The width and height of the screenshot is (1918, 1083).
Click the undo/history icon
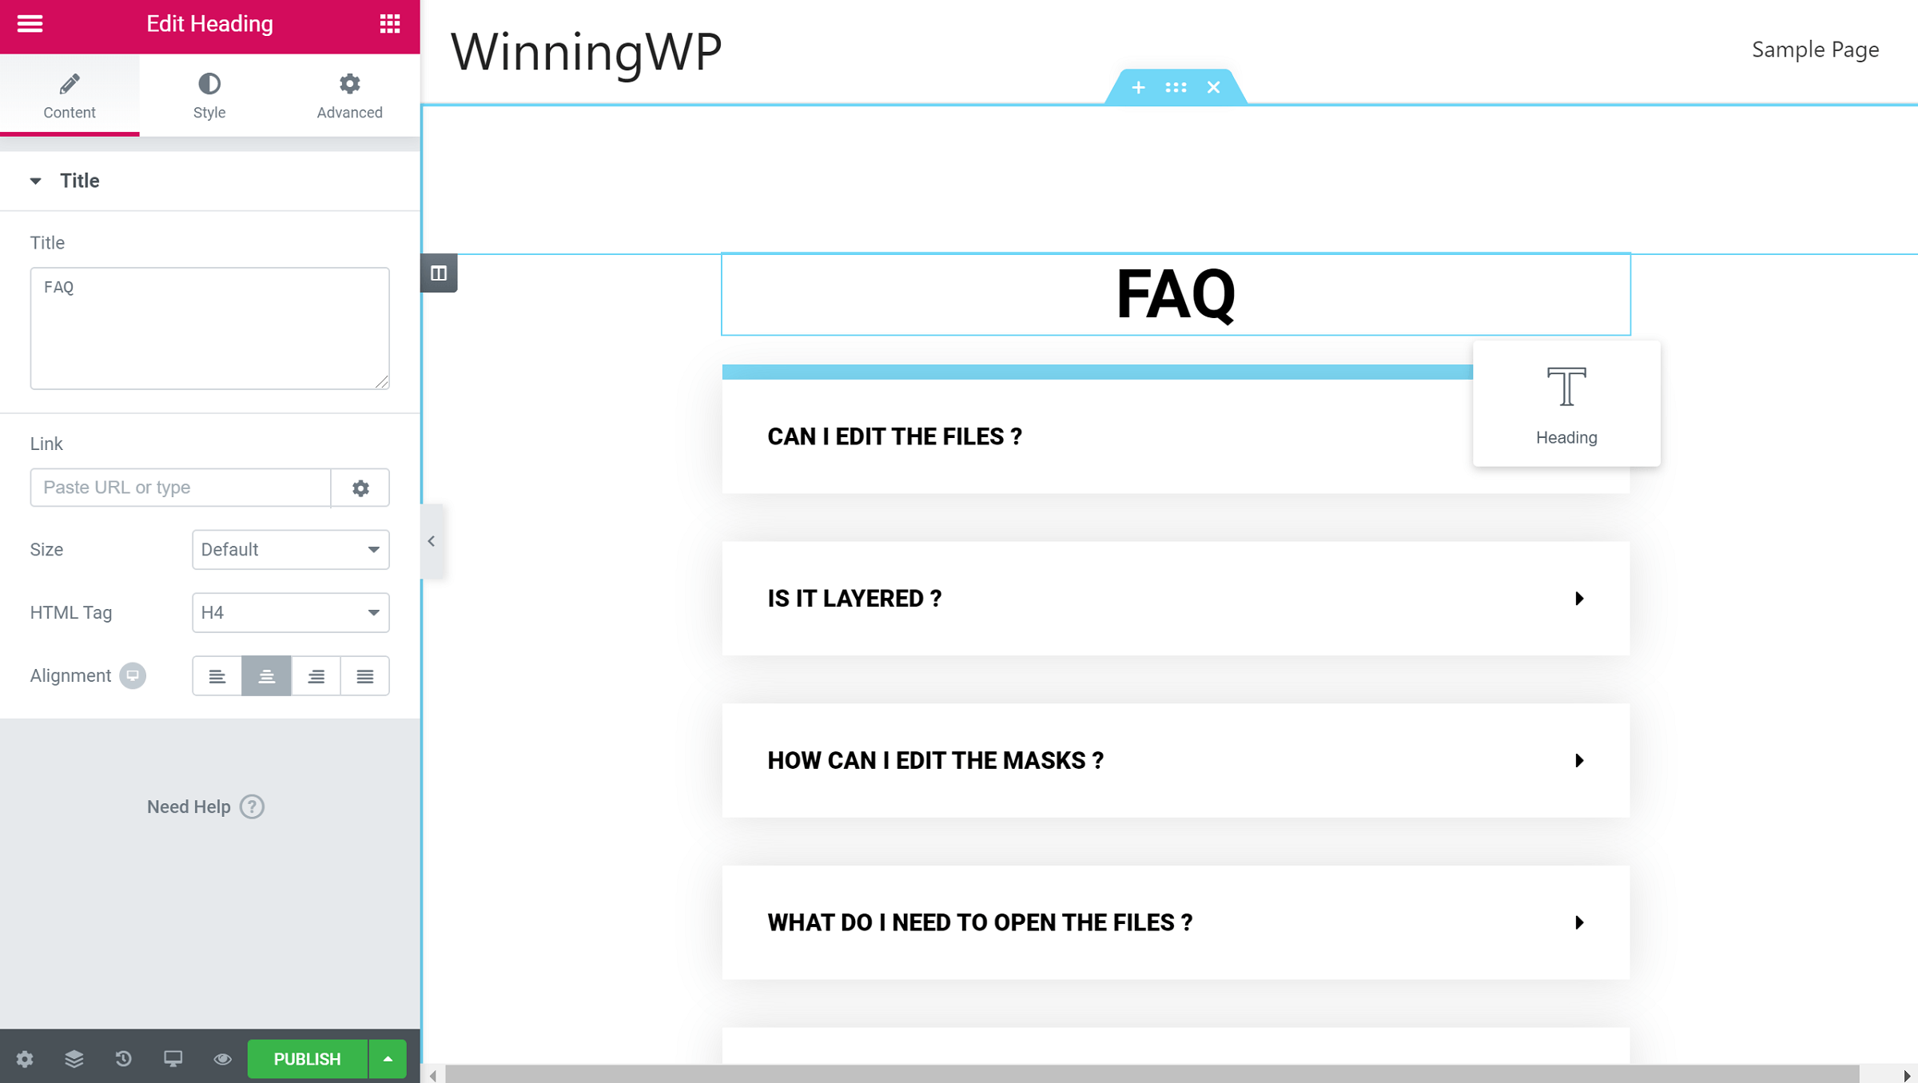click(122, 1058)
